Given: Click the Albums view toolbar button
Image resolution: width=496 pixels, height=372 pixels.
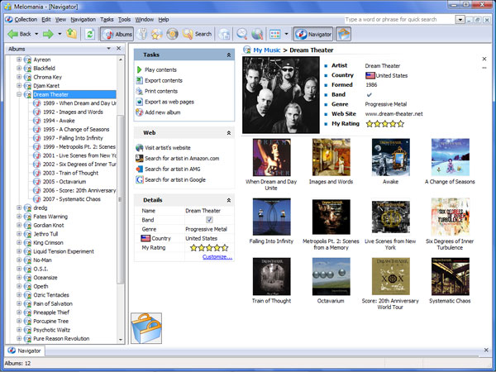Looking at the screenshot, I should [117, 34].
